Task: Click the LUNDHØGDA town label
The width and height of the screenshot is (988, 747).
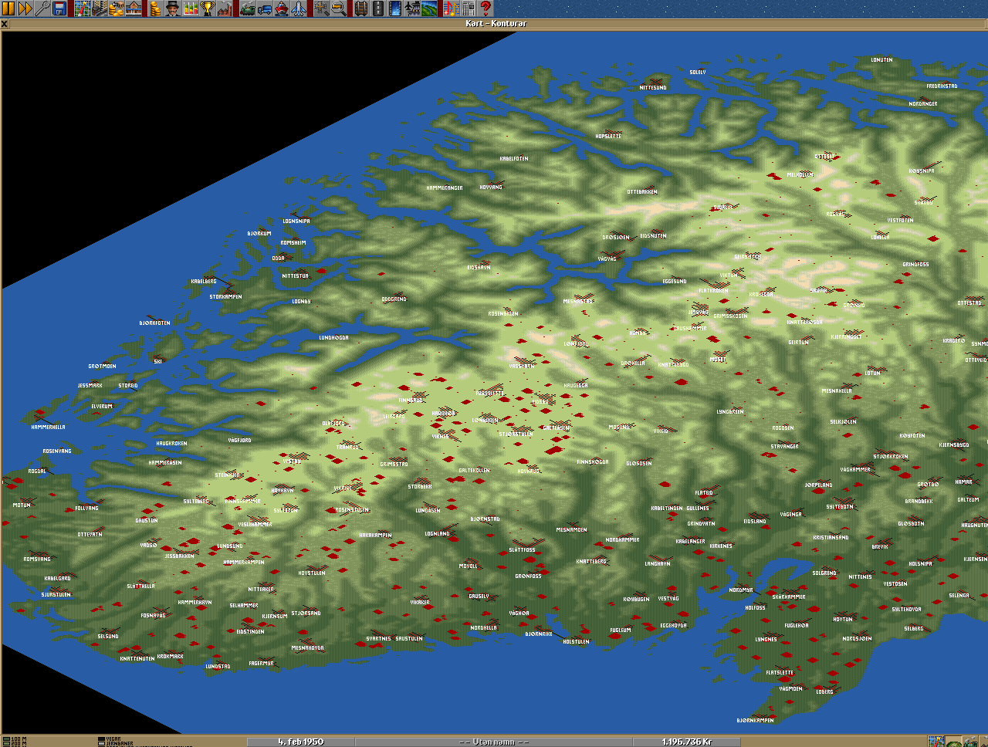Action: pos(334,337)
